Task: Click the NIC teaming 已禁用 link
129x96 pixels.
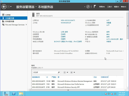Action: pyautogui.click(x=63, y=39)
